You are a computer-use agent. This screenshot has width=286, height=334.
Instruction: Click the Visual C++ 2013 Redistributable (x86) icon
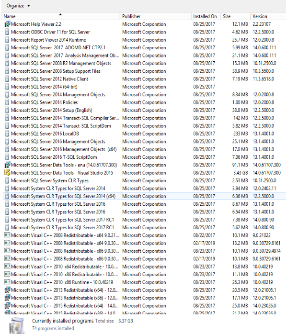[x=7, y=298]
